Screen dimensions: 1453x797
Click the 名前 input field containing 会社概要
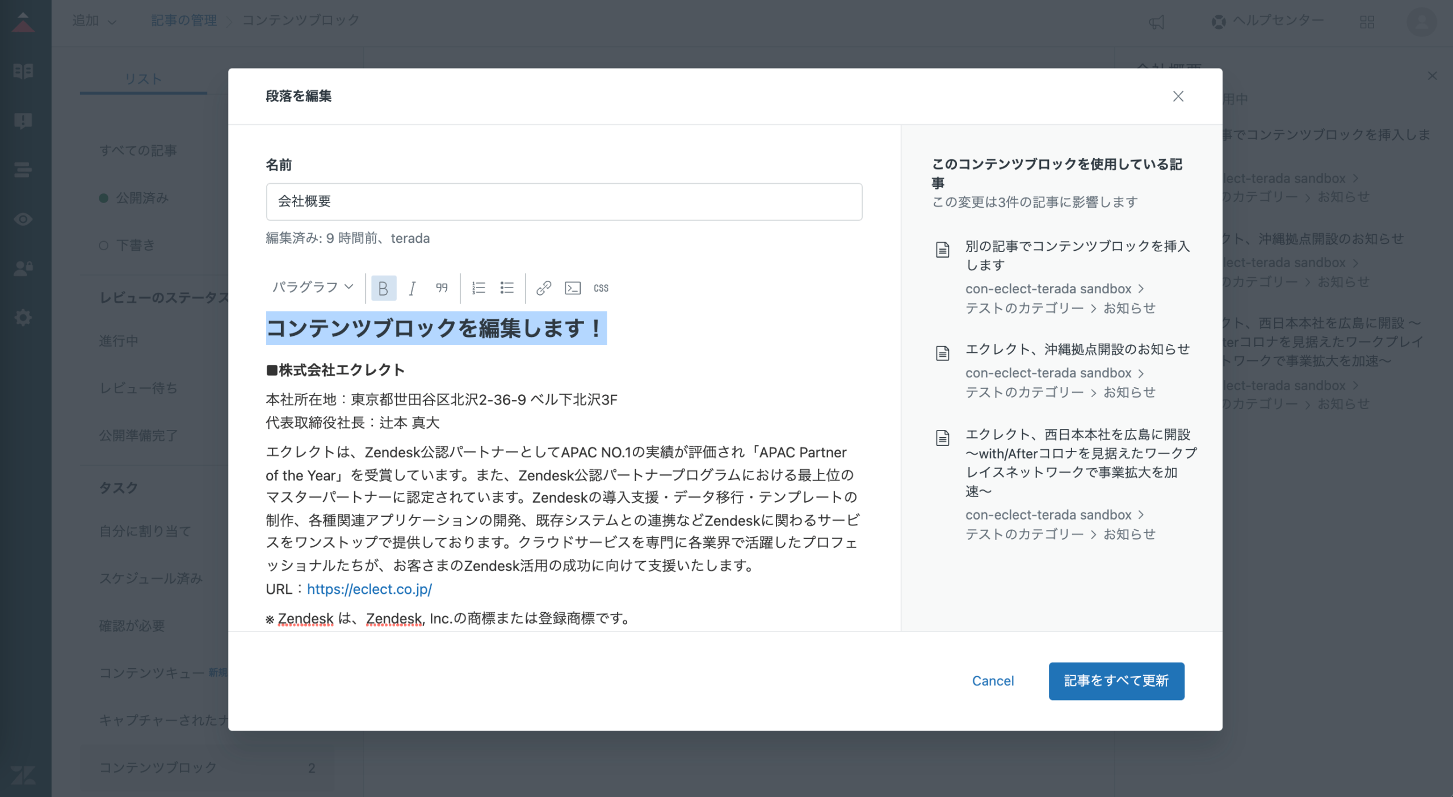click(564, 201)
